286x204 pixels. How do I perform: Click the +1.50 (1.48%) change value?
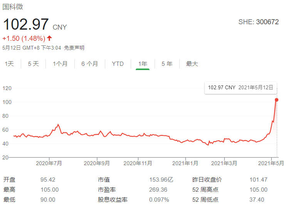coord(24,38)
